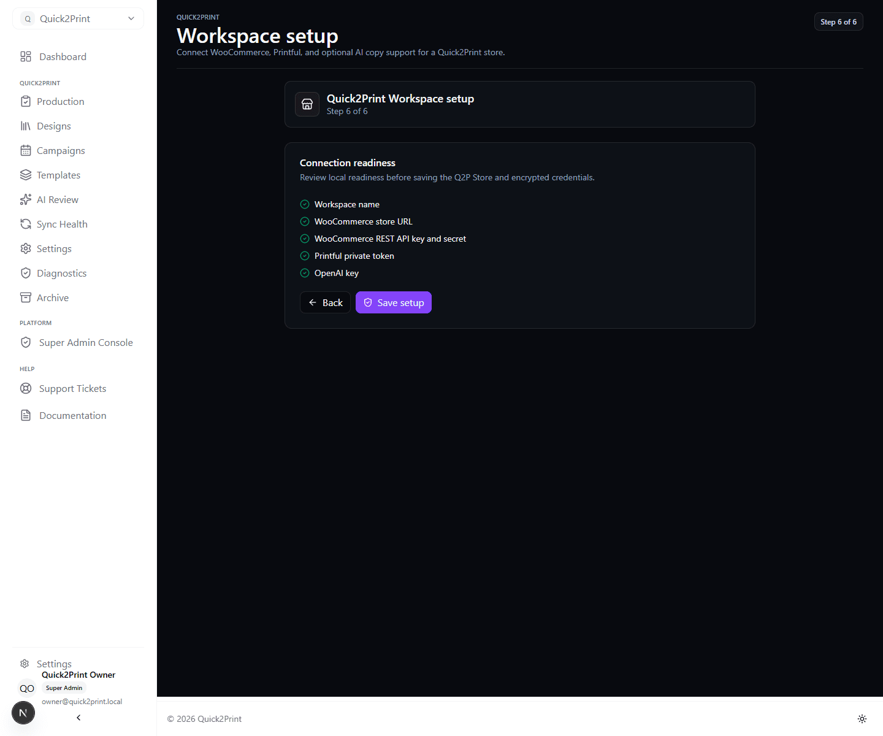Click the owner@quick2print.local email text

click(x=82, y=702)
